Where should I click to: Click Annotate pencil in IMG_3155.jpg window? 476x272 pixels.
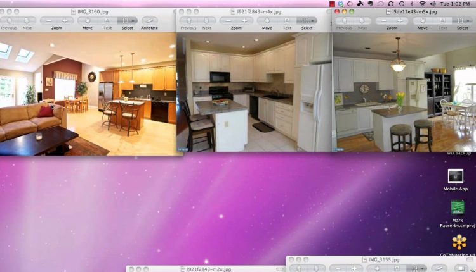439,268
